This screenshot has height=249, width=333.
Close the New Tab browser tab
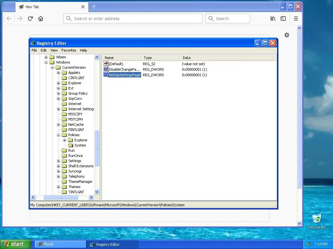pos(83,7)
